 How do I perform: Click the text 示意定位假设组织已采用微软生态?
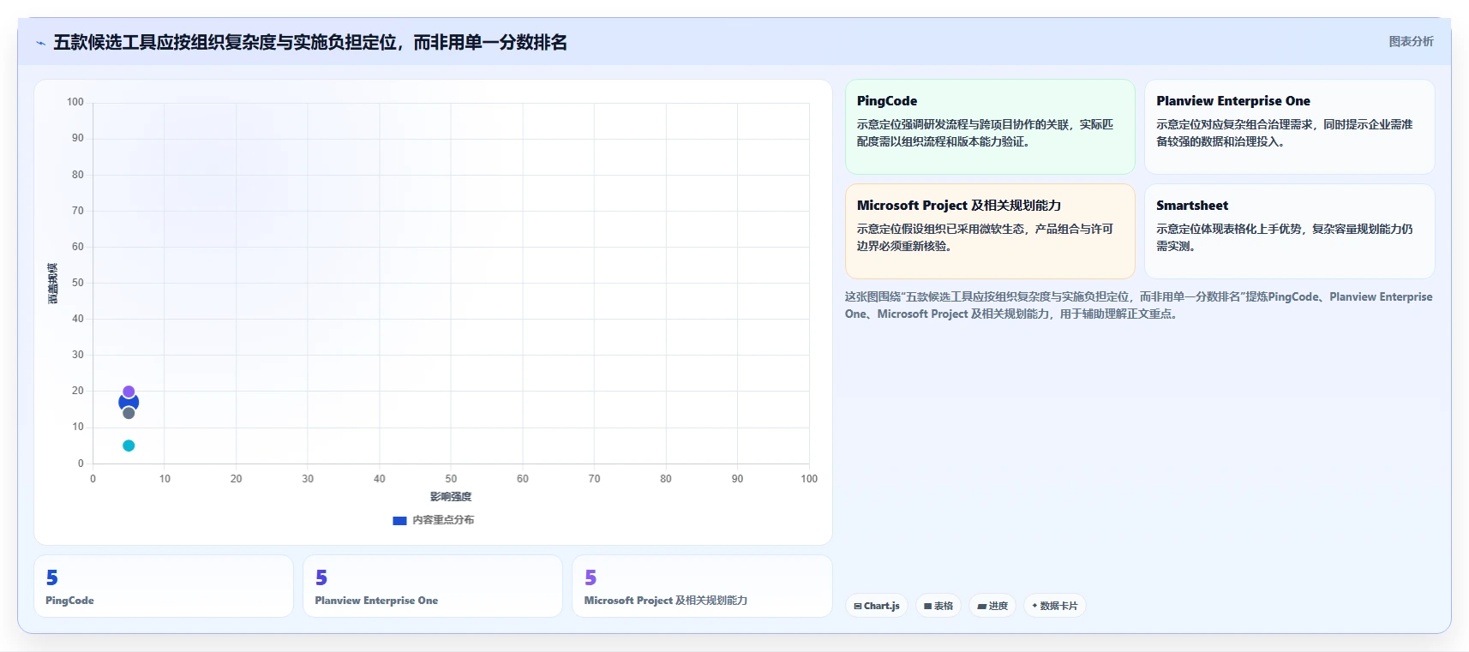(x=941, y=229)
